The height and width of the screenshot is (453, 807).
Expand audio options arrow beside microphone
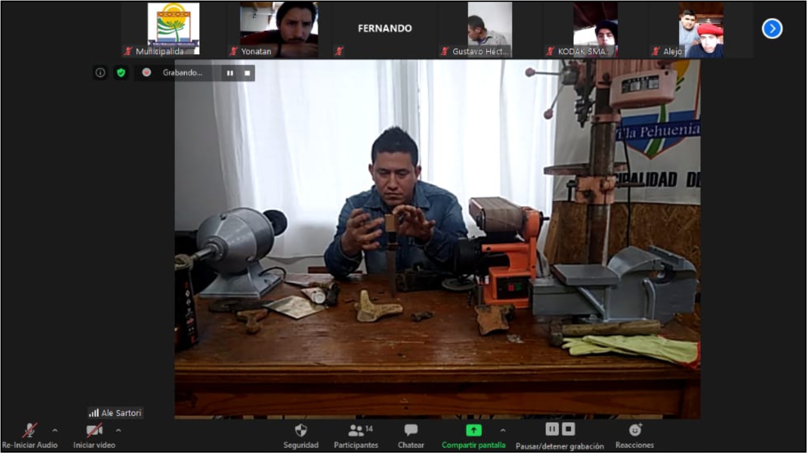click(55, 430)
